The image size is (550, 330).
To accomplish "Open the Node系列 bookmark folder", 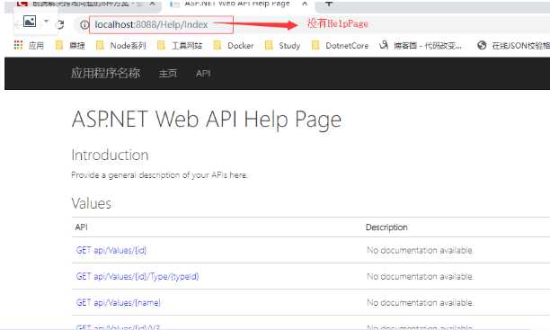I will [121, 46].
